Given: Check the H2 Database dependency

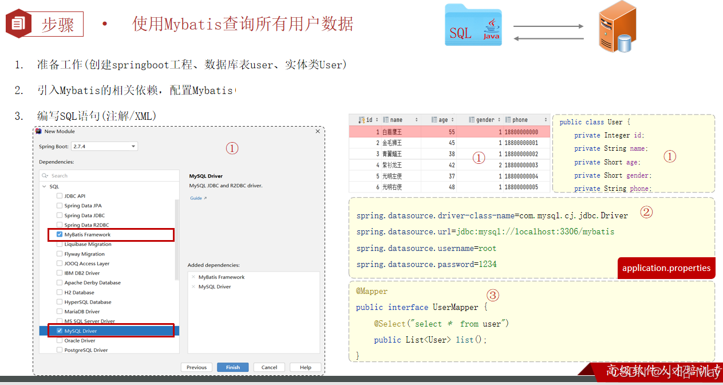Looking at the screenshot, I should [x=60, y=292].
